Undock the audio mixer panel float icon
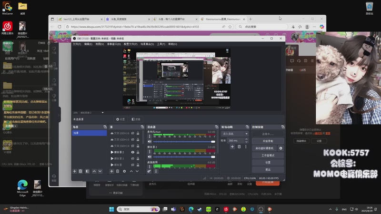The image size is (381, 214). point(217,127)
